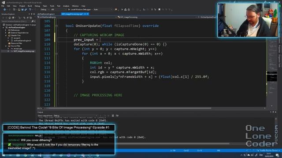Show hidden system tray icons chevron
Viewport: 282px width, 158px height.
click(x=241, y=155)
